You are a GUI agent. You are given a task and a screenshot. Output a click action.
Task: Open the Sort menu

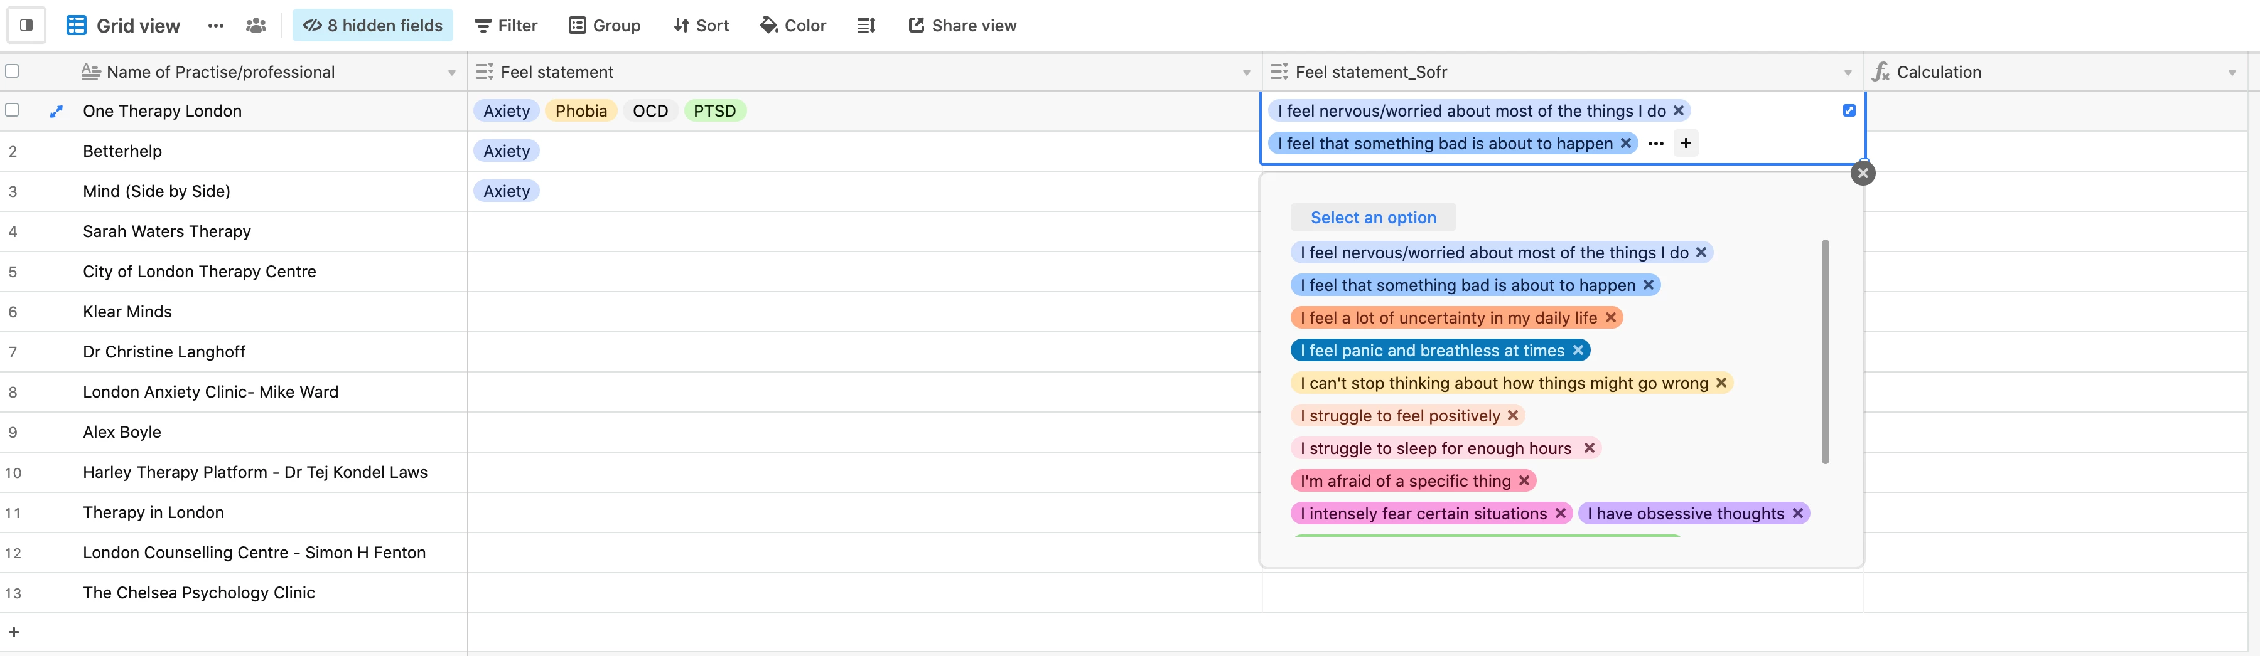[x=701, y=26]
